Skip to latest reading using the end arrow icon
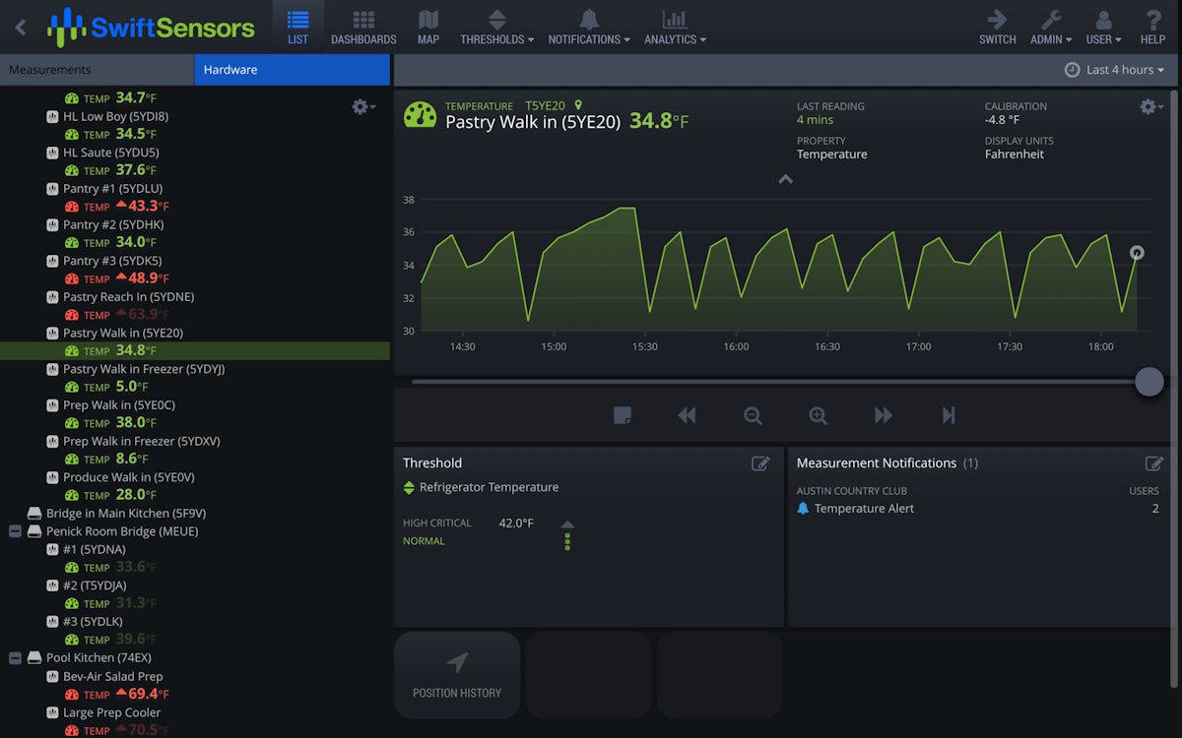The width and height of the screenshot is (1182, 738). coord(948,415)
